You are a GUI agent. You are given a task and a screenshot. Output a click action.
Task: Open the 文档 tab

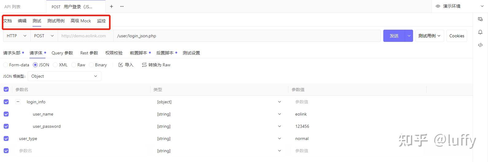(7, 21)
